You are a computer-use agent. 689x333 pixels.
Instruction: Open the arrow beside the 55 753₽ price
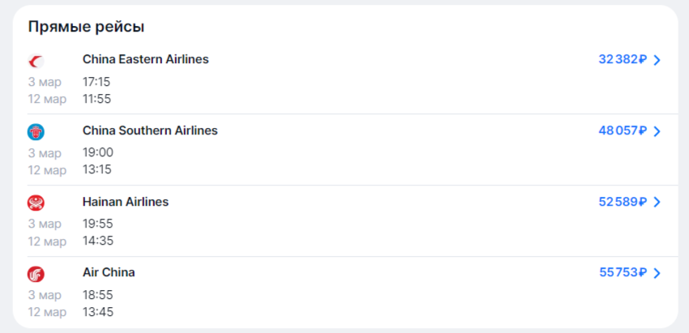coord(657,273)
